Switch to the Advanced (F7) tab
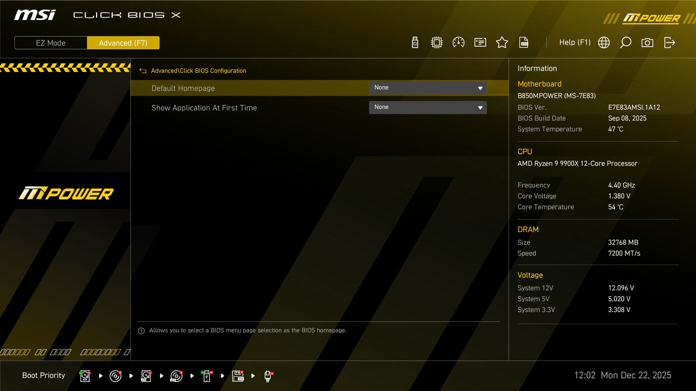 123,43
